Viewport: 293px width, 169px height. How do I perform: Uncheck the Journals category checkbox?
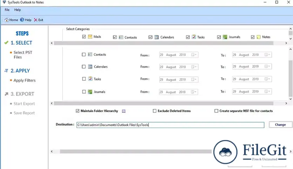click(x=219, y=37)
